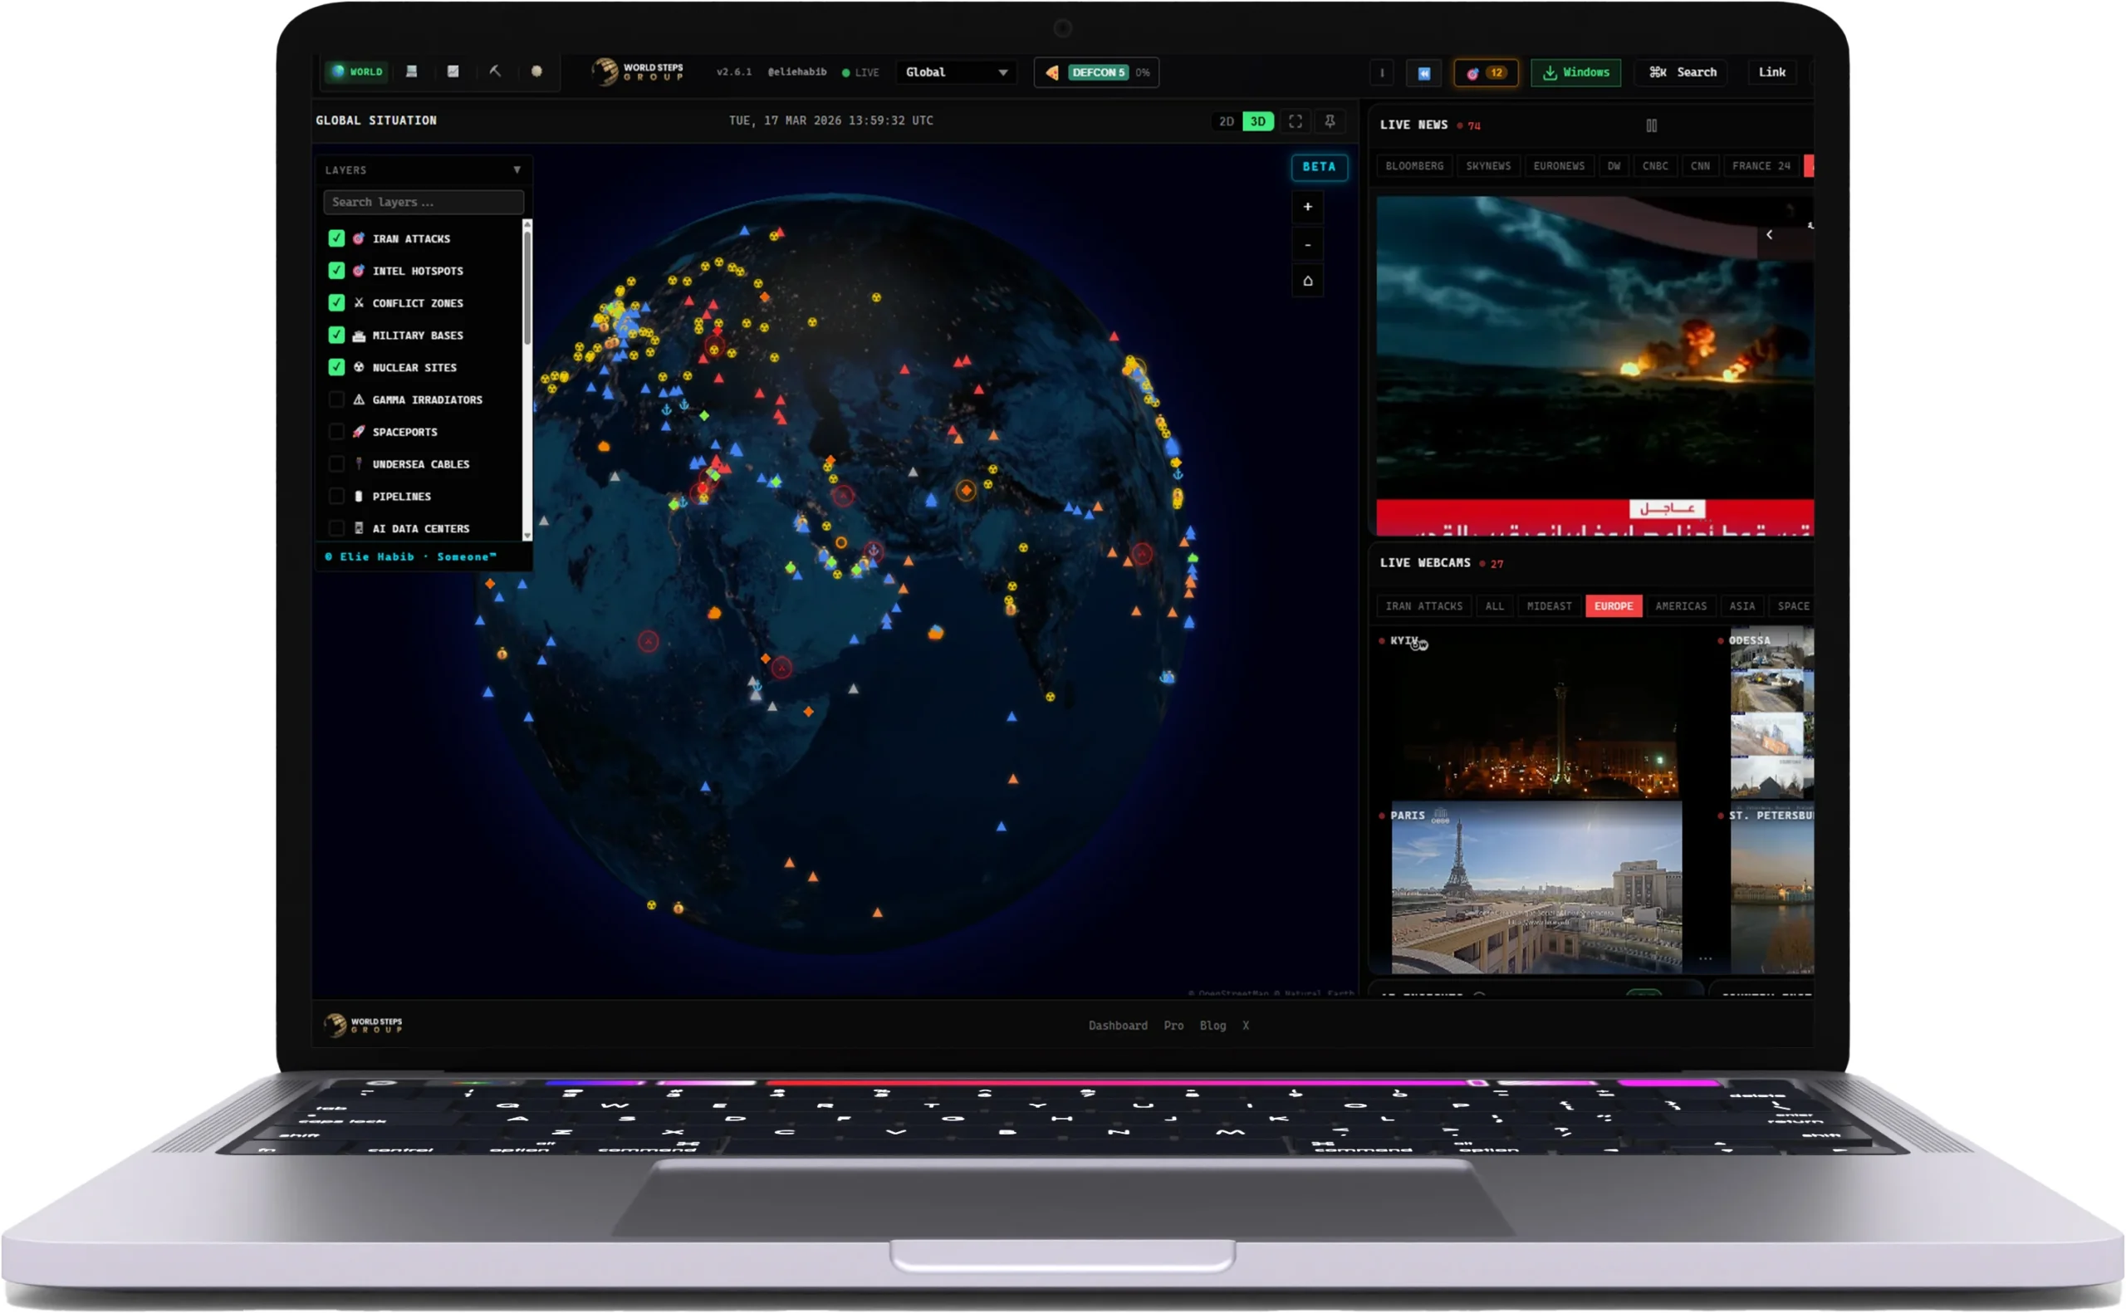Reset globe view with the home icon
The width and height of the screenshot is (2126, 1313).
1307,282
